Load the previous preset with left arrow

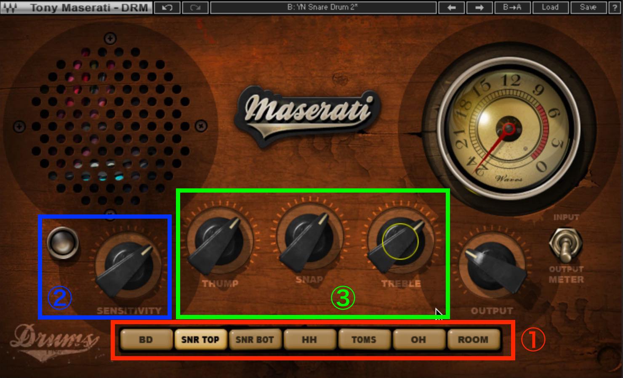pos(451,8)
